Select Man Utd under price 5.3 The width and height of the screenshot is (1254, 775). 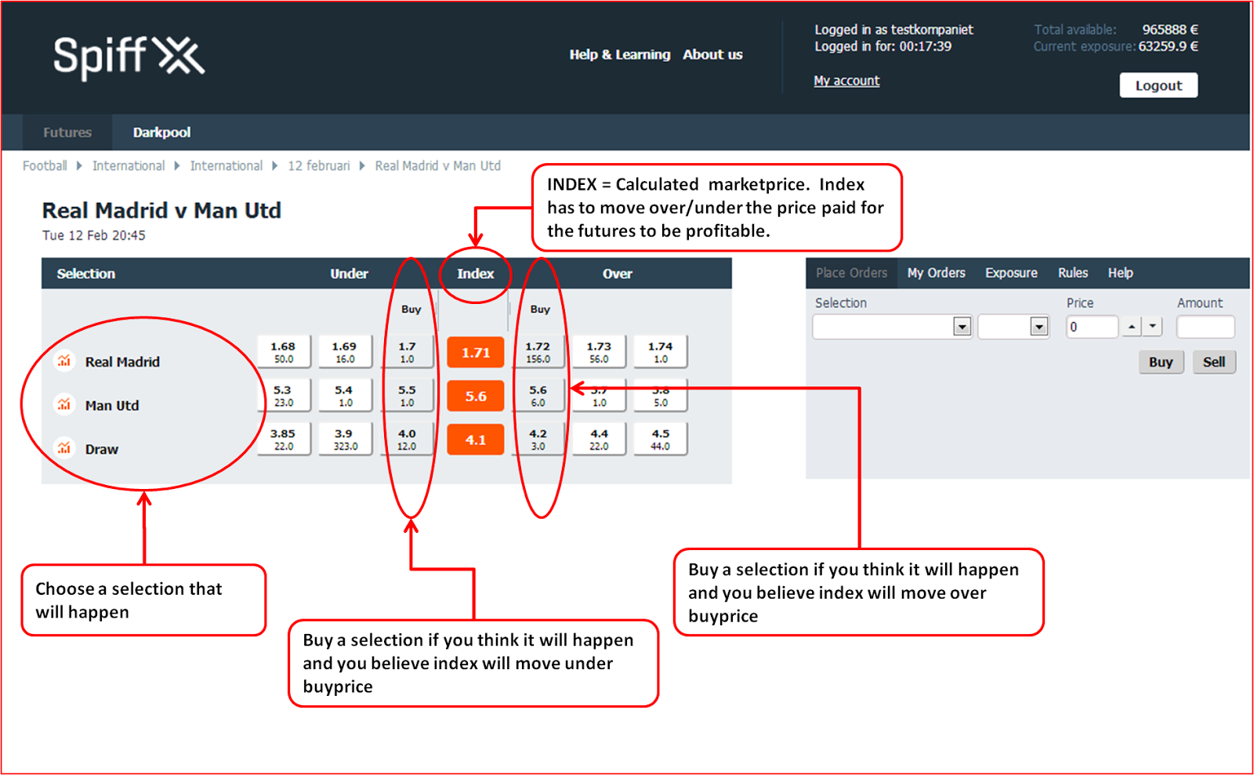284,396
